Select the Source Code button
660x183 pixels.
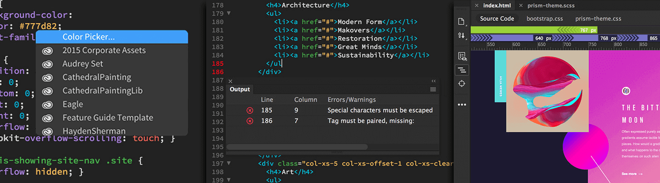497,19
